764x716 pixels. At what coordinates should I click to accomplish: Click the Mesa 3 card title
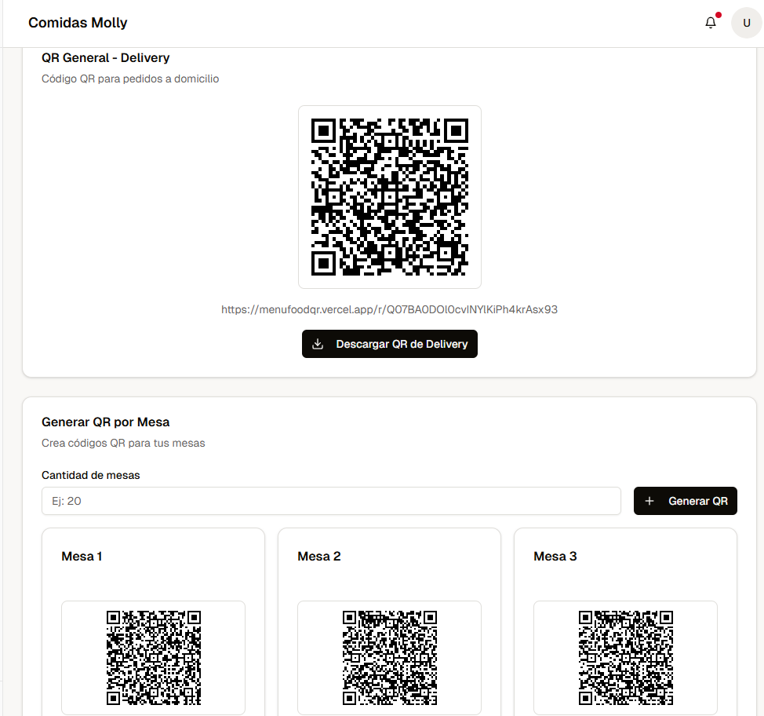(x=555, y=556)
